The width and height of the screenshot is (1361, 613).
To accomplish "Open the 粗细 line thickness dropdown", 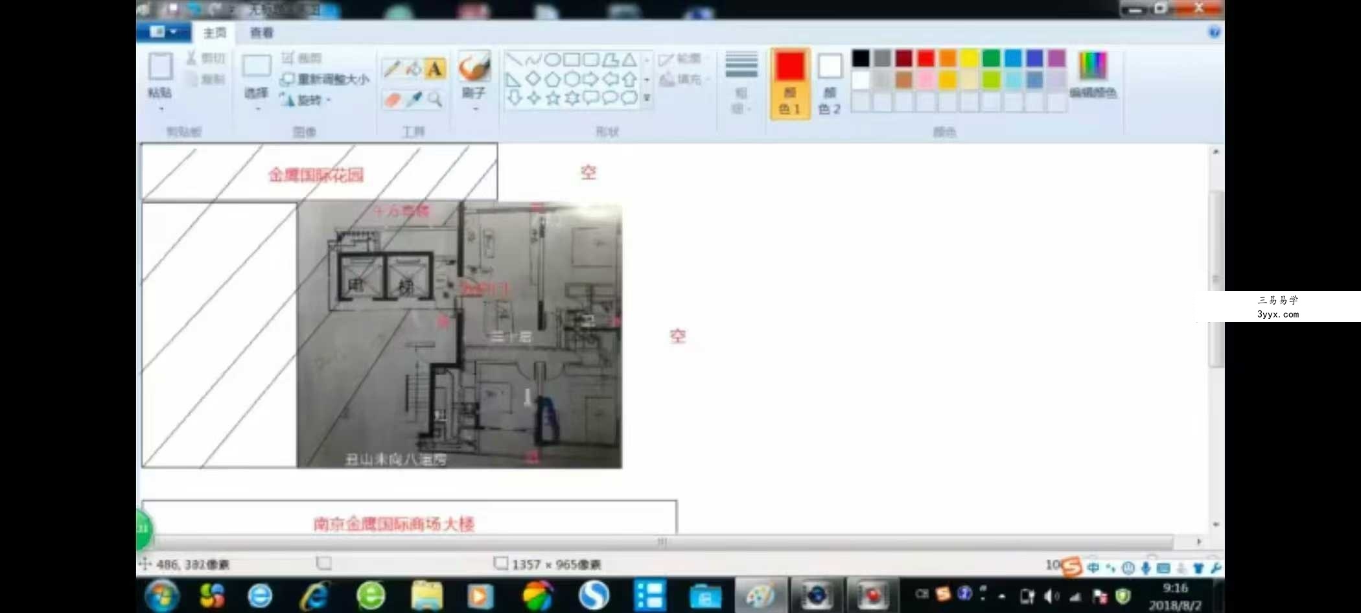I will [x=741, y=82].
